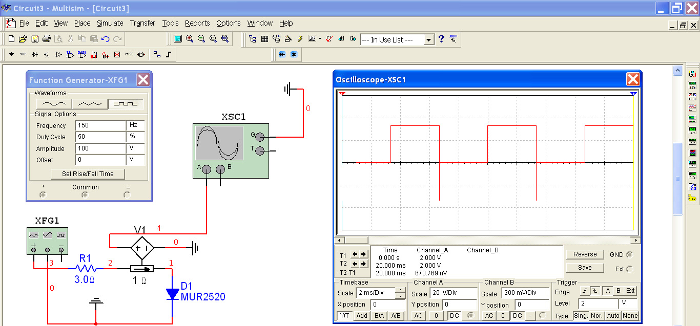The height and width of the screenshot is (326, 700).
Task: Open the Options menu
Action: point(229,23)
